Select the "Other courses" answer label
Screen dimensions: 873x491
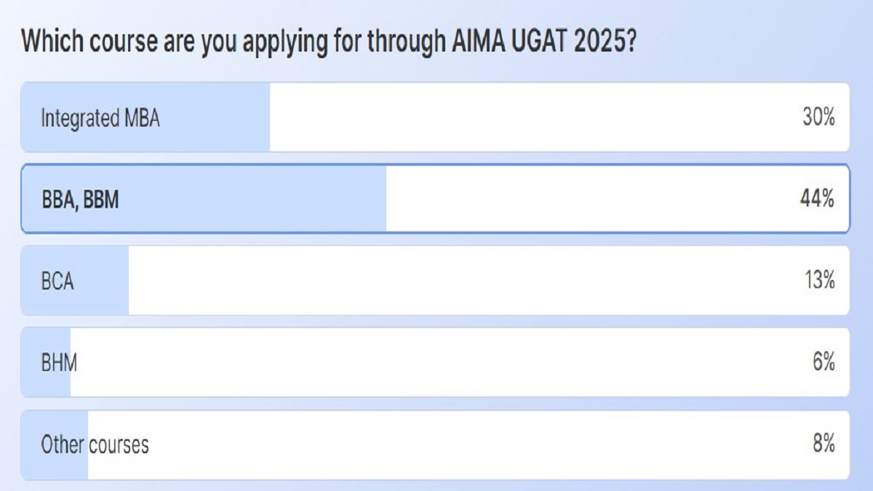(95, 444)
